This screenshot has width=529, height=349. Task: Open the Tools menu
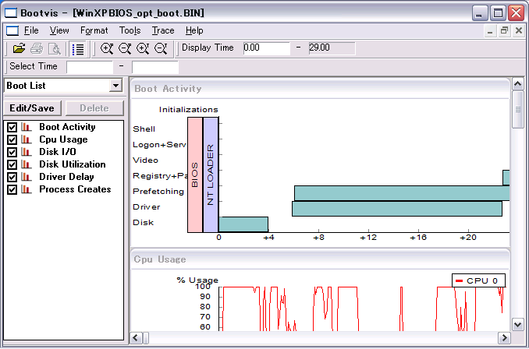pos(130,30)
